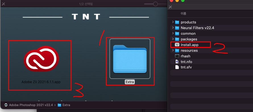
Task: Expand the products folder
Action: [173, 22]
